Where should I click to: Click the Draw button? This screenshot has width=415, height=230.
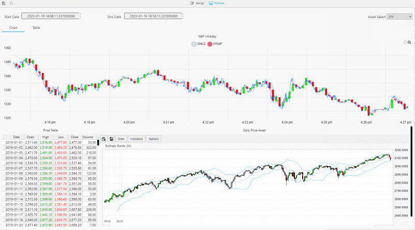pos(121,139)
